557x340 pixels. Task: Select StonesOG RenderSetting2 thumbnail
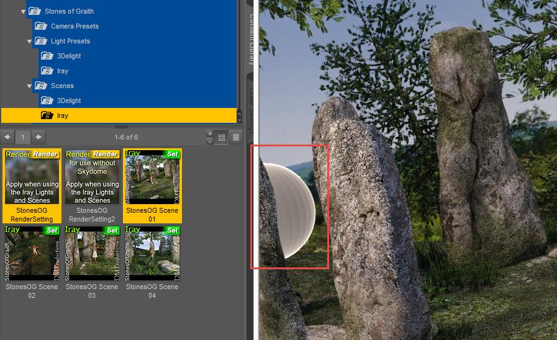click(92, 186)
